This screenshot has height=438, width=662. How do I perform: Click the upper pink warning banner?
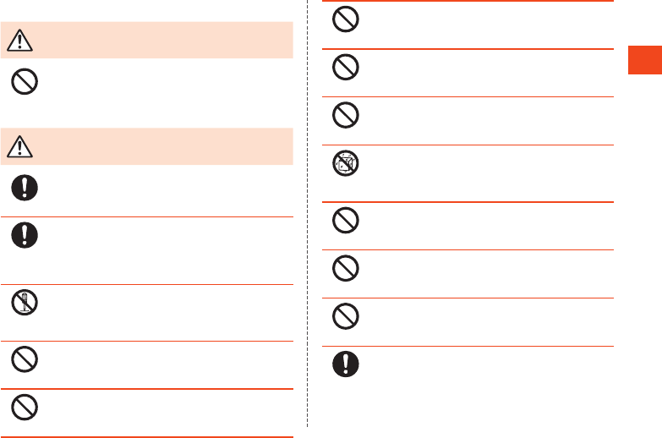tap(146, 40)
